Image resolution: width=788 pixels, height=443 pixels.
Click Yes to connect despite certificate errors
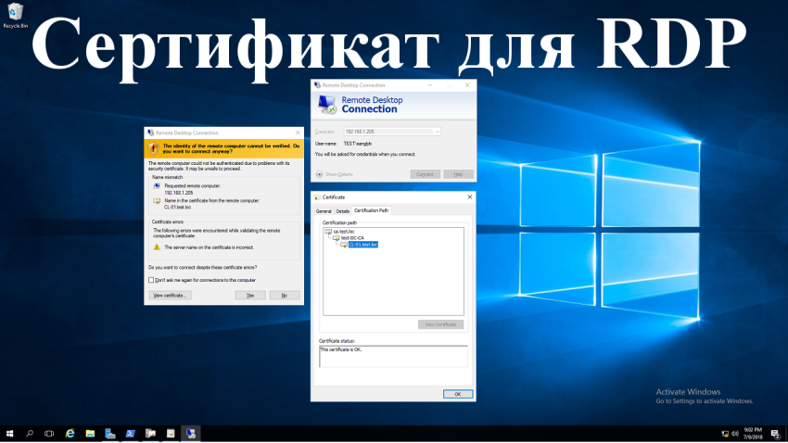pyautogui.click(x=250, y=296)
